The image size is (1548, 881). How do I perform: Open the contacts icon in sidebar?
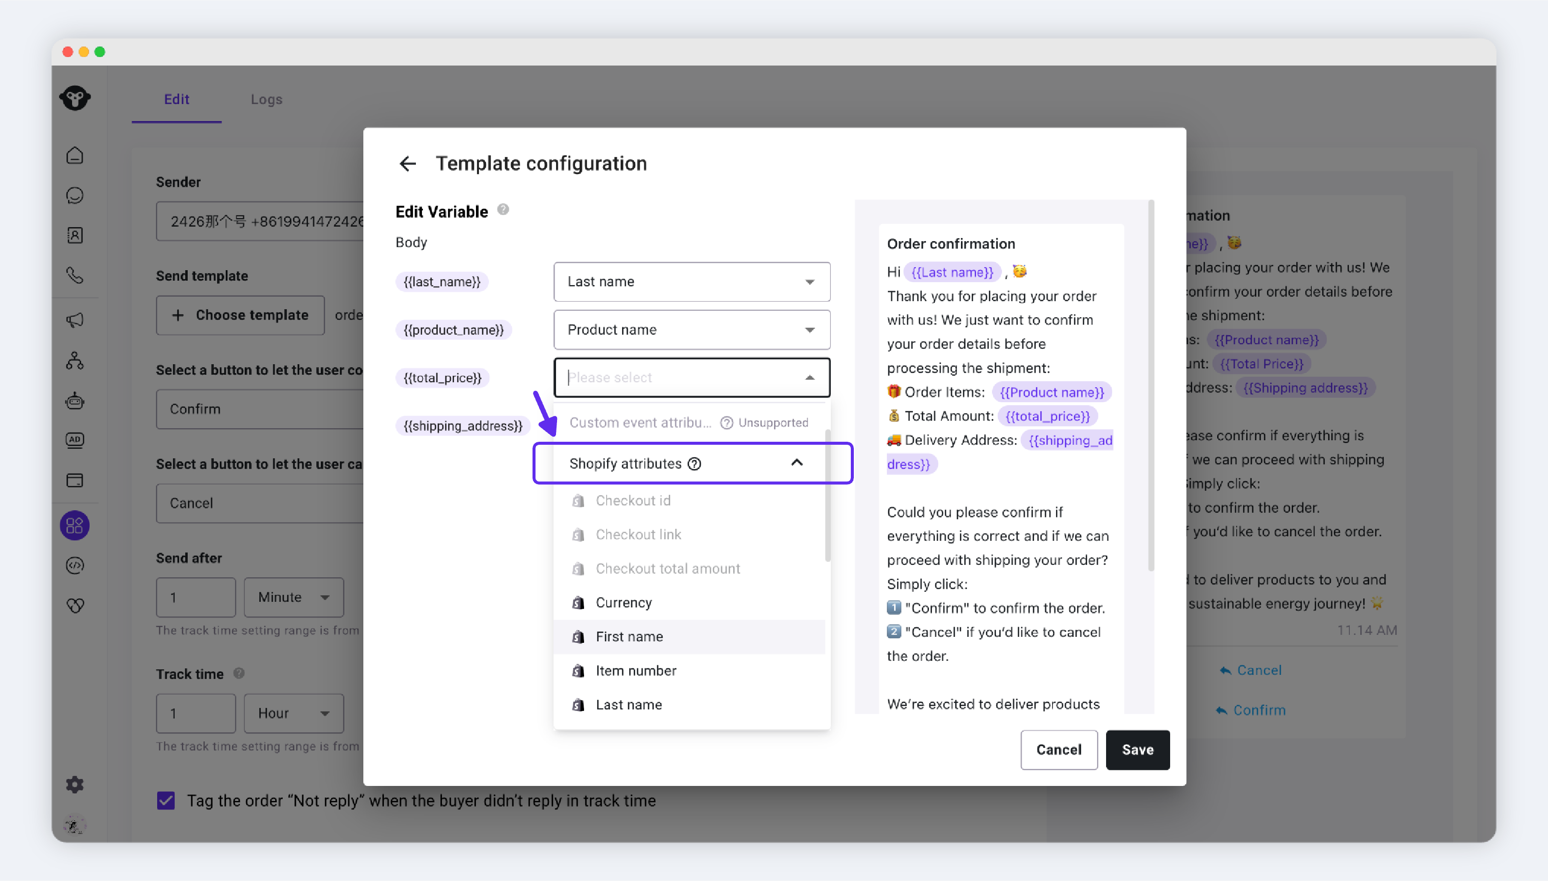(x=75, y=235)
